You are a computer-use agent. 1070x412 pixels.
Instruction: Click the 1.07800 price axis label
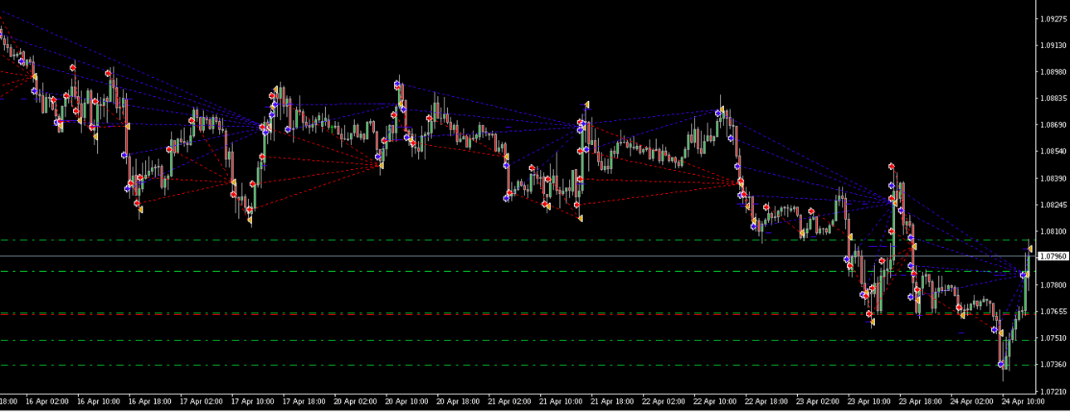[1054, 285]
